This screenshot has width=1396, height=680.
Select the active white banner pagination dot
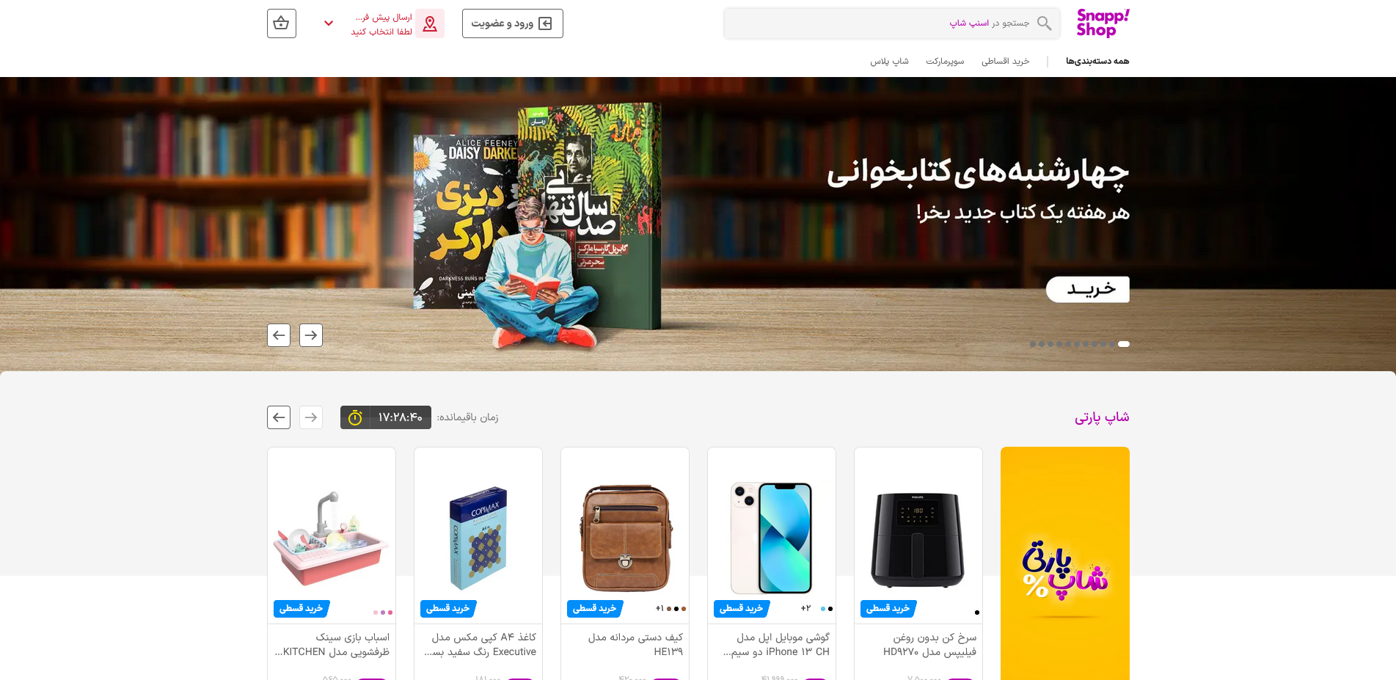tap(1124, 344)
